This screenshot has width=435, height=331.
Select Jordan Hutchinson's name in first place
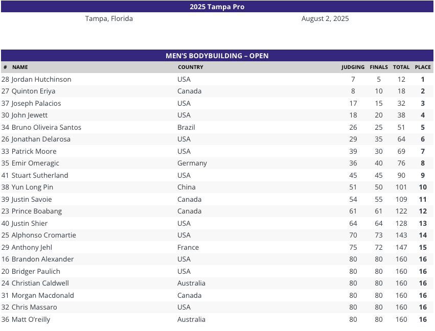coord(41,79)
